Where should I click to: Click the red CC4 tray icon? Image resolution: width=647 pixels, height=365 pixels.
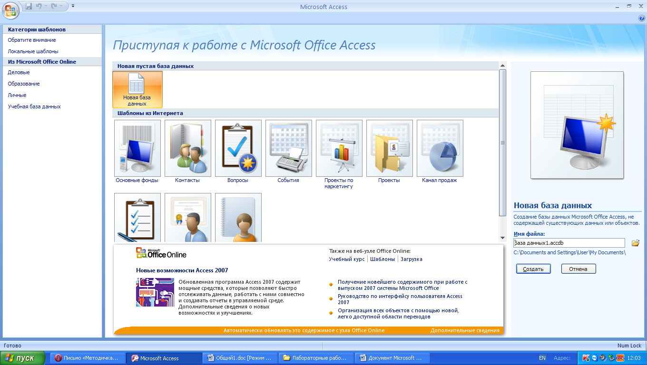(620, 358)
